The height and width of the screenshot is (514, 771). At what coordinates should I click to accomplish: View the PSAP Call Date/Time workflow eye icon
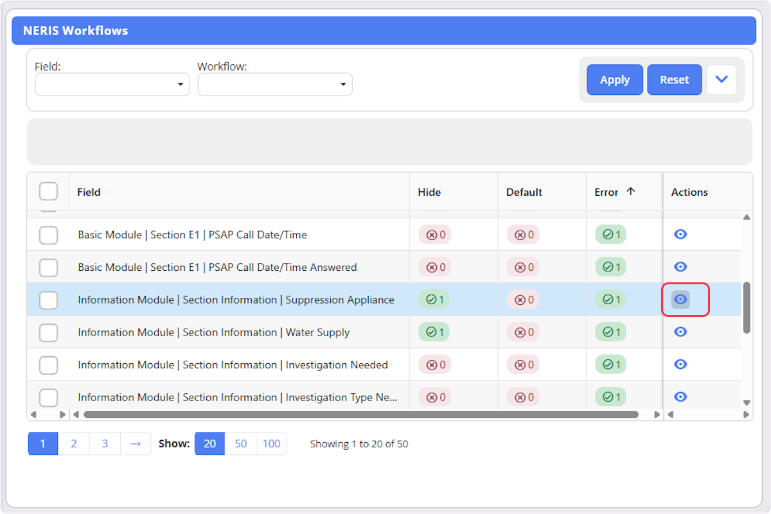point(680,234)
